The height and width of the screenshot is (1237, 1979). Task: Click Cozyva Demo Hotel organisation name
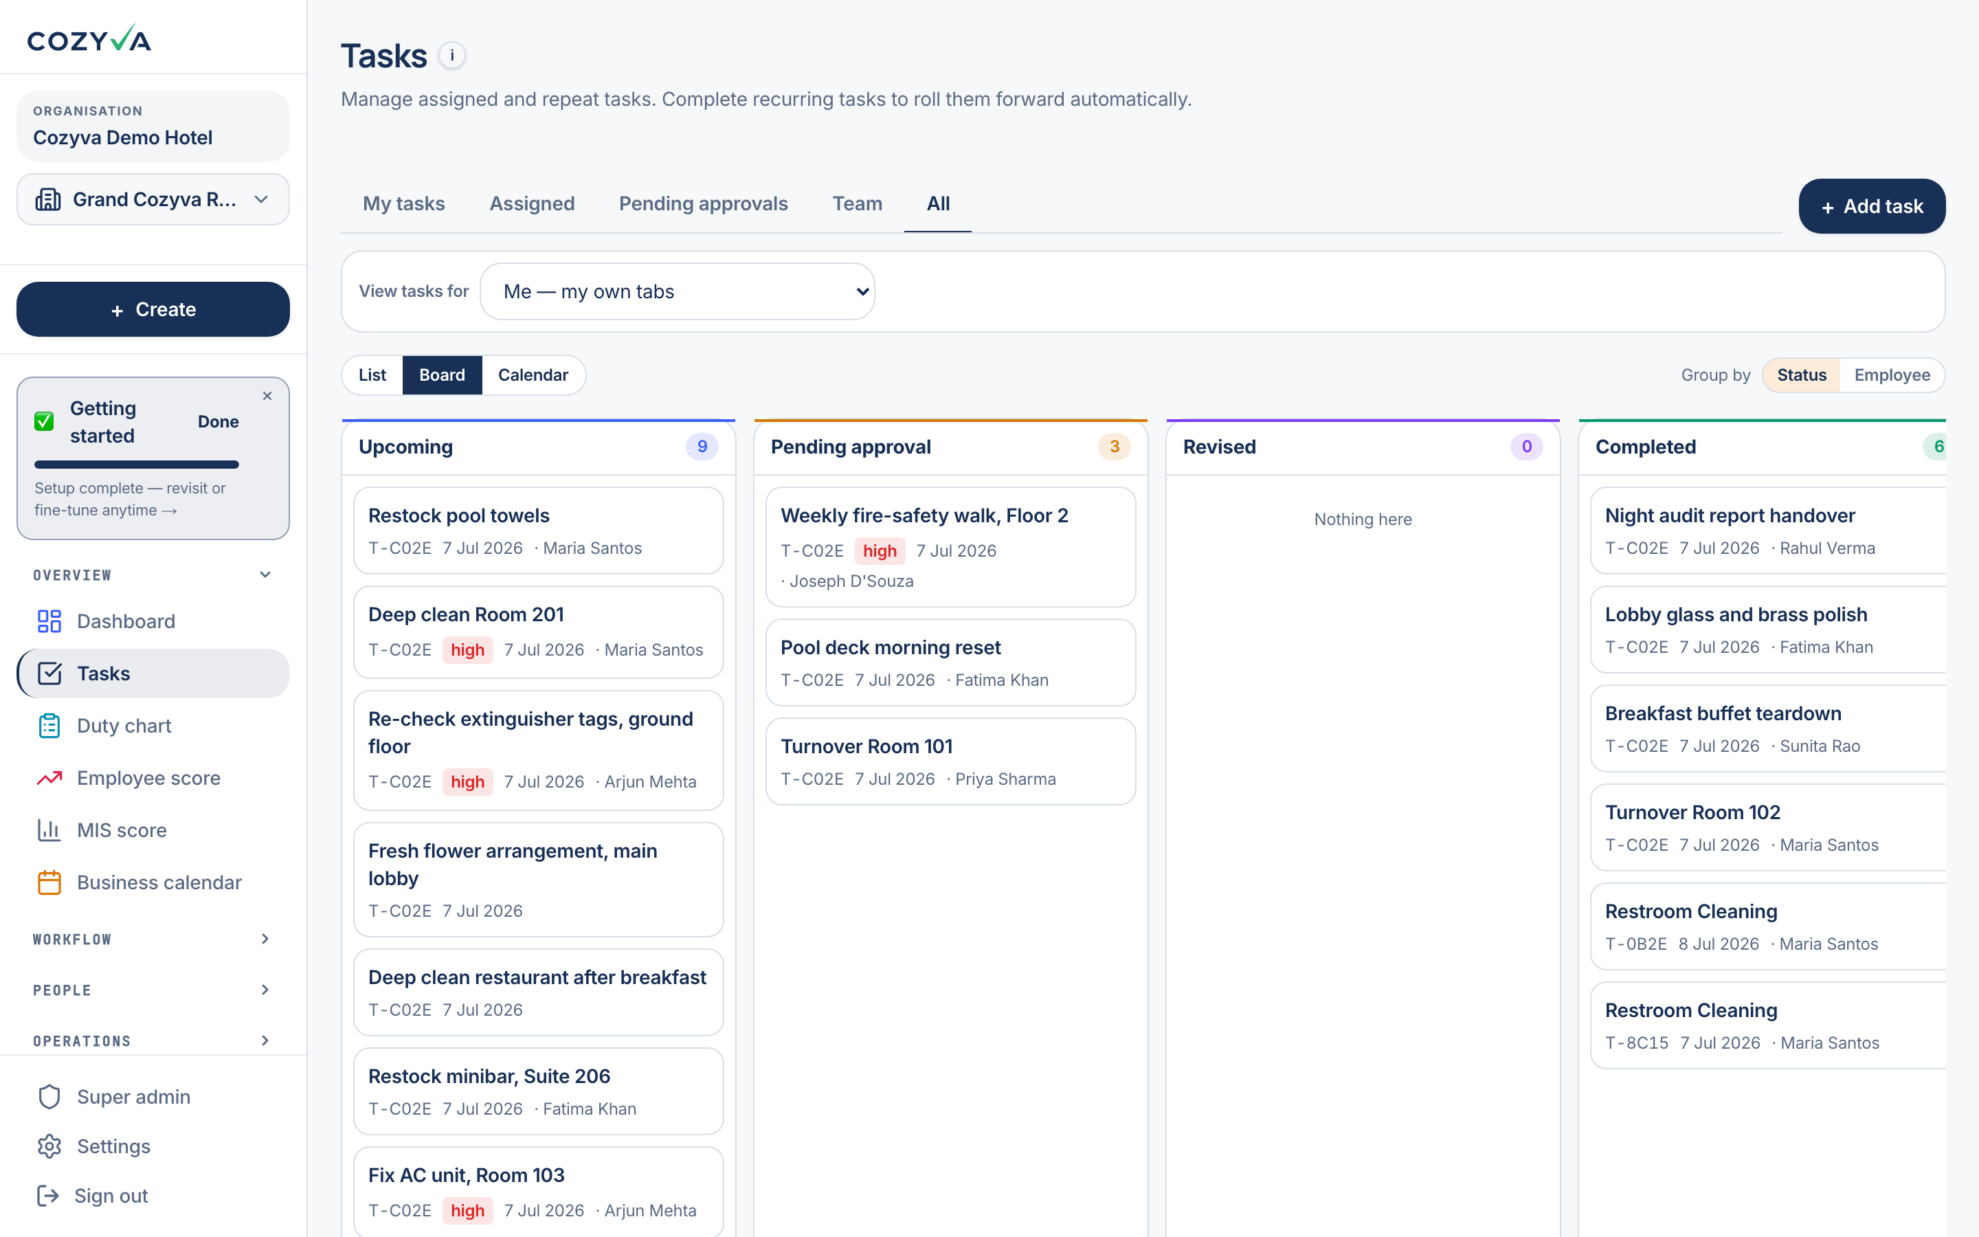coord(123,137)
